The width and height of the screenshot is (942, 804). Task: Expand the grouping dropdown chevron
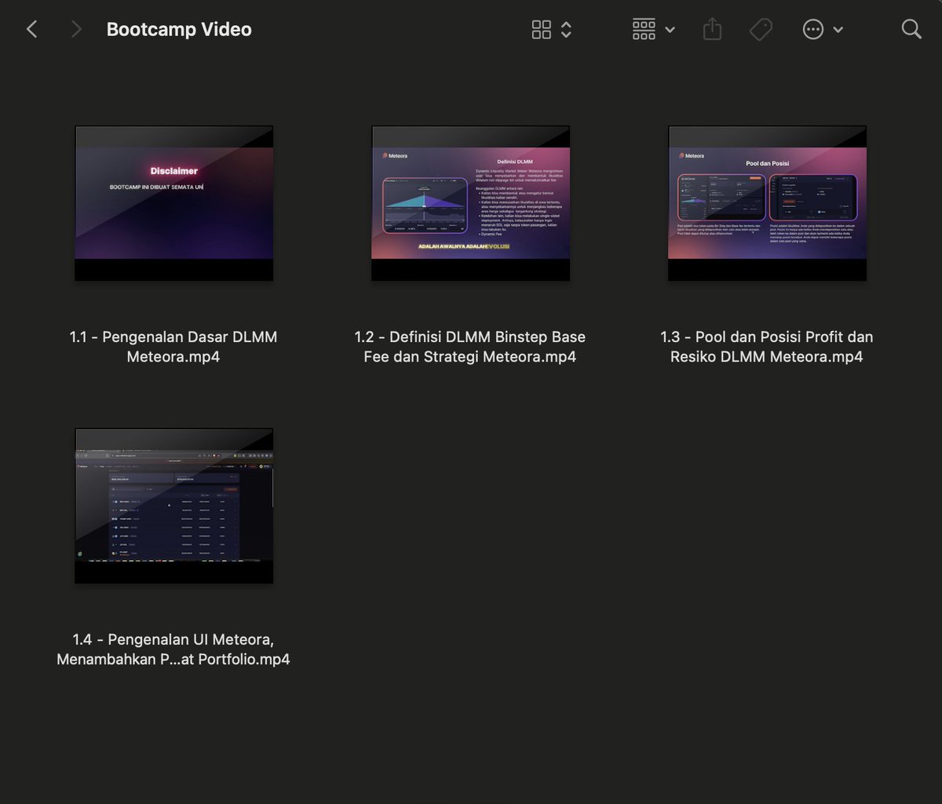[670, 30]
